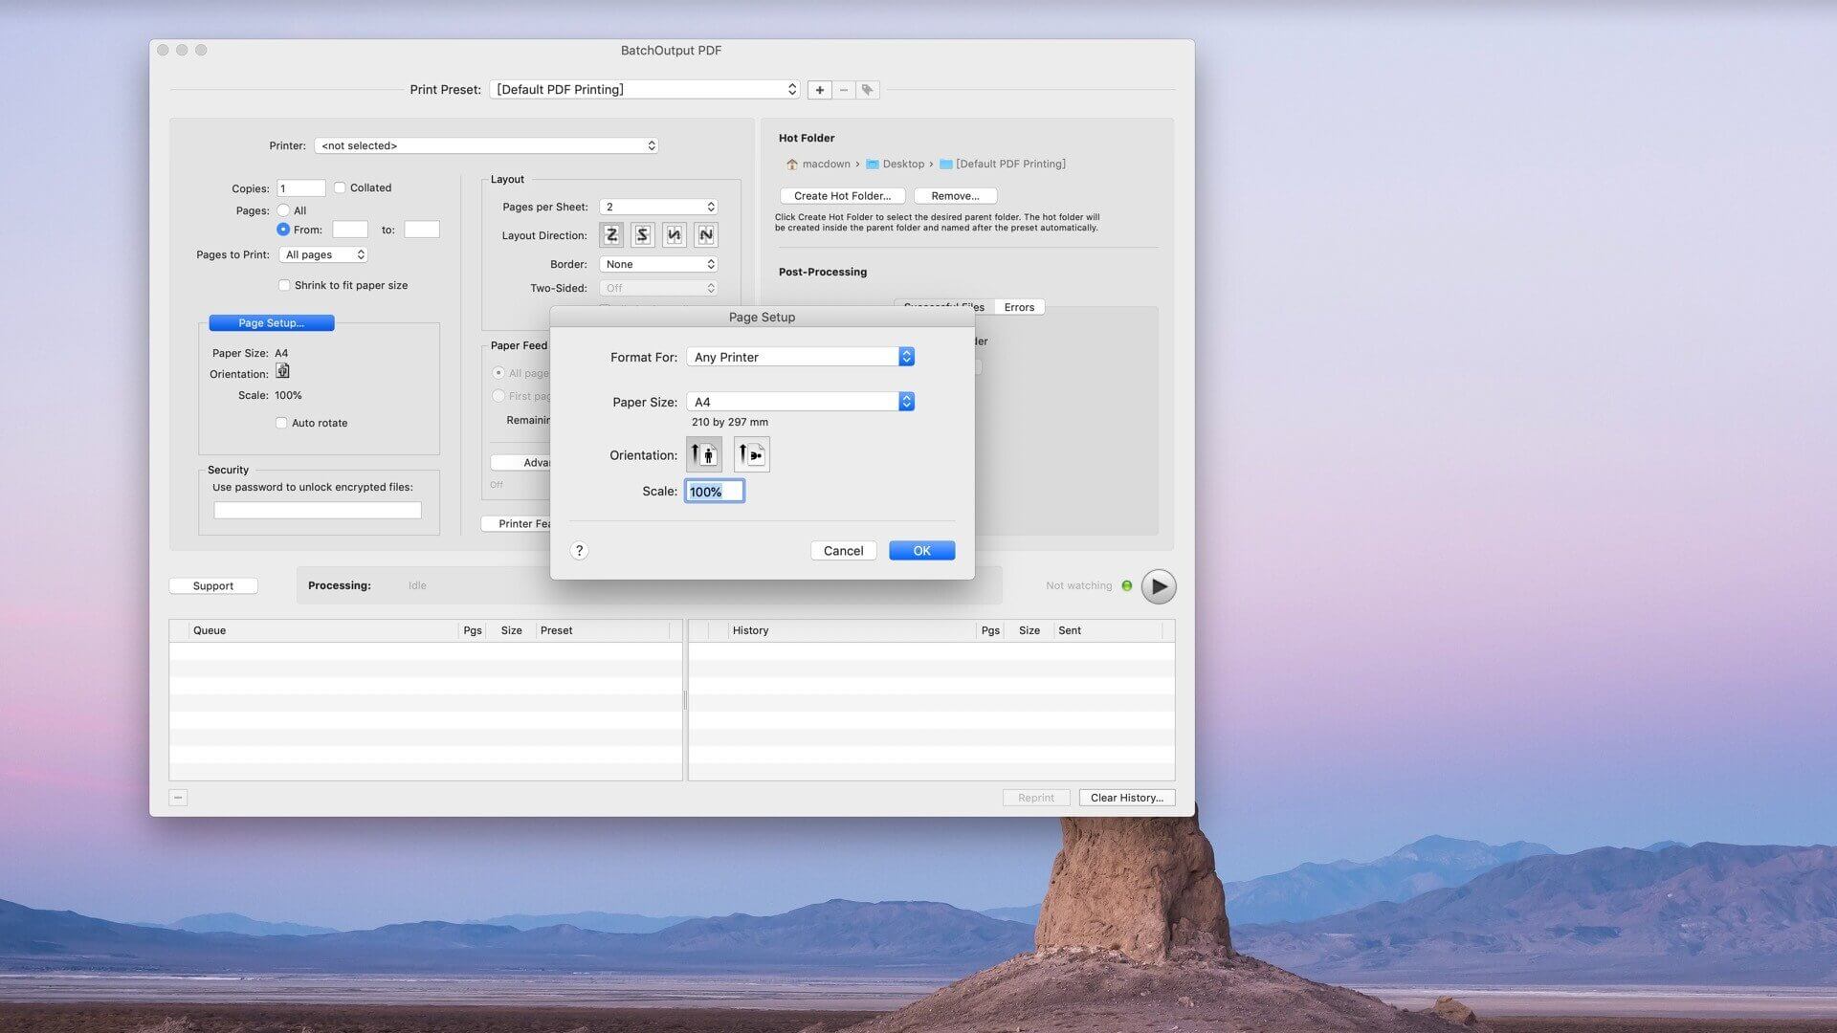Click the minus button below the queue

[x=178, y=797]
